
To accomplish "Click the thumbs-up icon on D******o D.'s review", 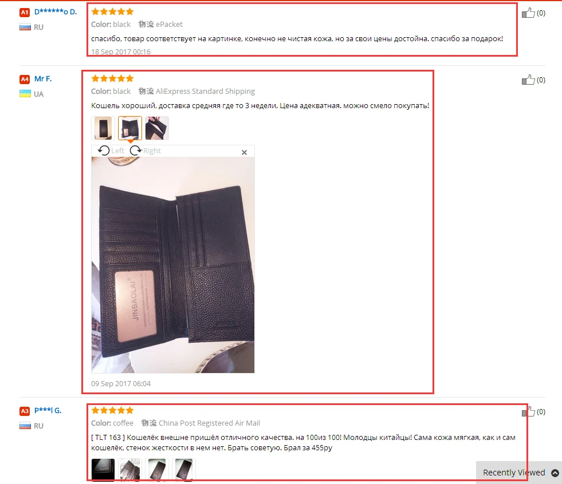I will coord(528,13).
